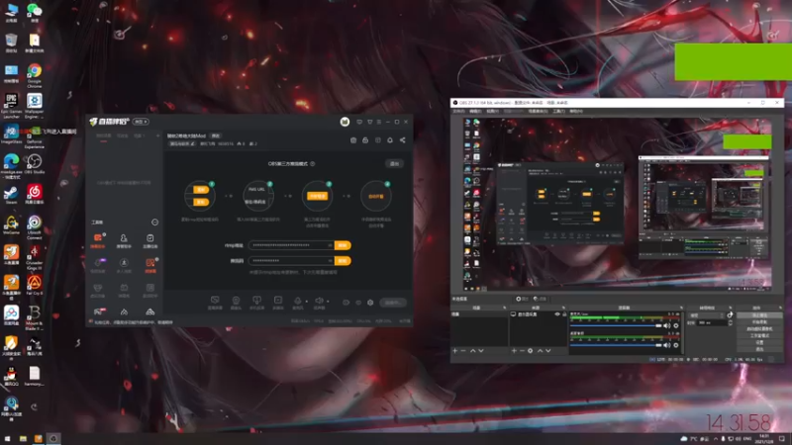This screenshot has height=445, width=792.
Task: Open mode pill next to Douyu logo
Action: point(141,122)
